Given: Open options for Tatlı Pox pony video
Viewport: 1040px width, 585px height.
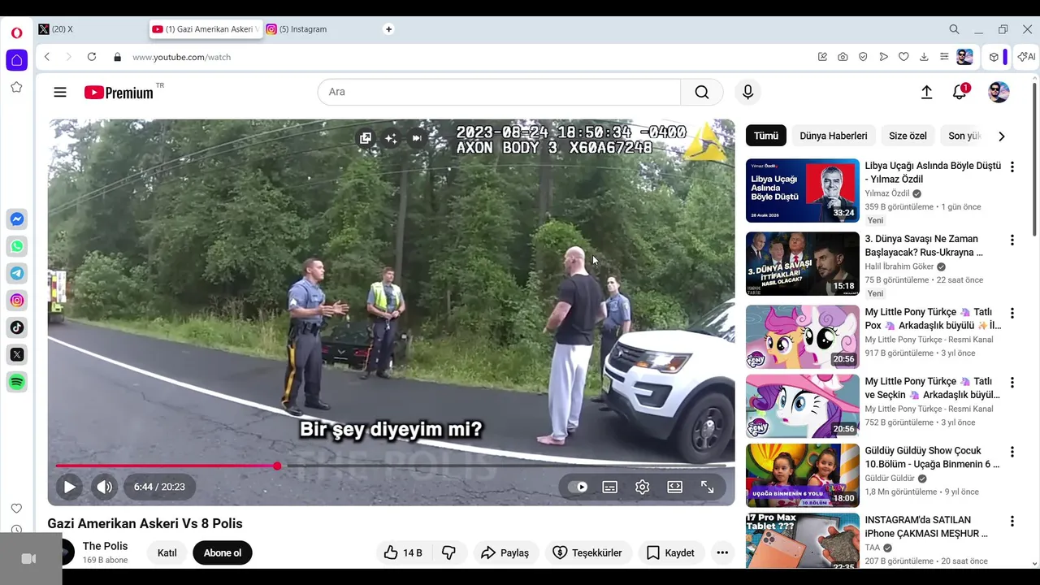Looking at the screenshot, I should click(1012, 313).
